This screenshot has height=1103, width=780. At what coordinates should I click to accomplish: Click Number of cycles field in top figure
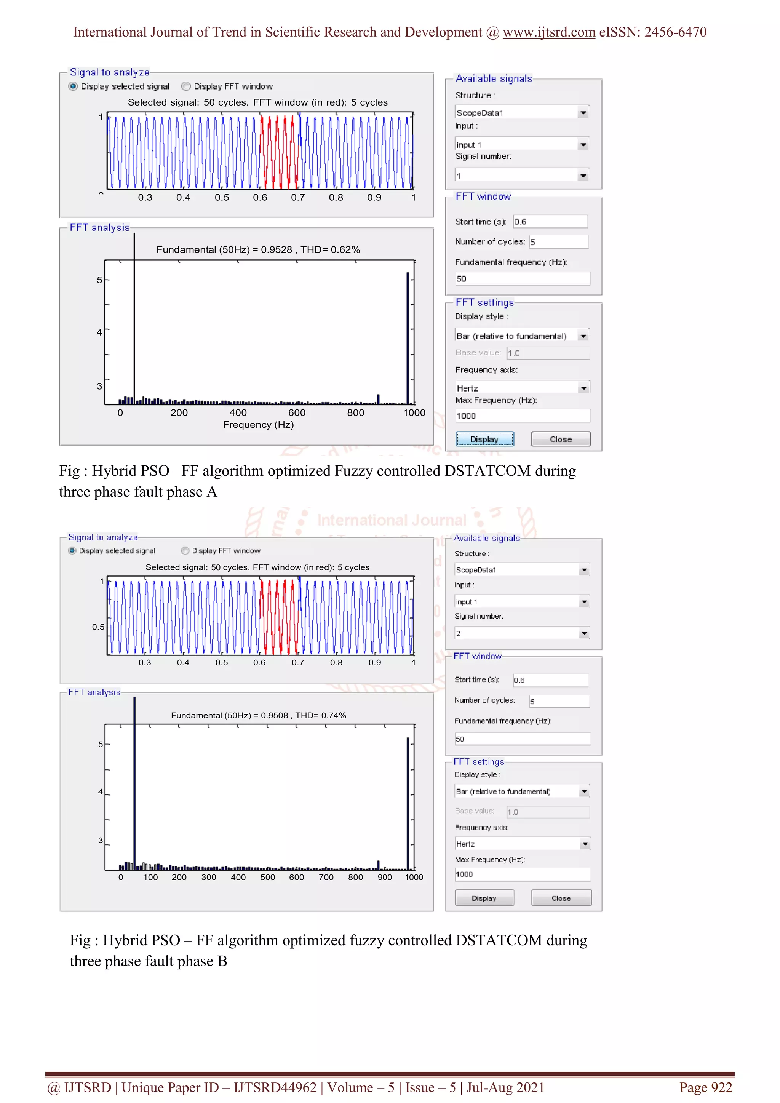click(559, 241)
